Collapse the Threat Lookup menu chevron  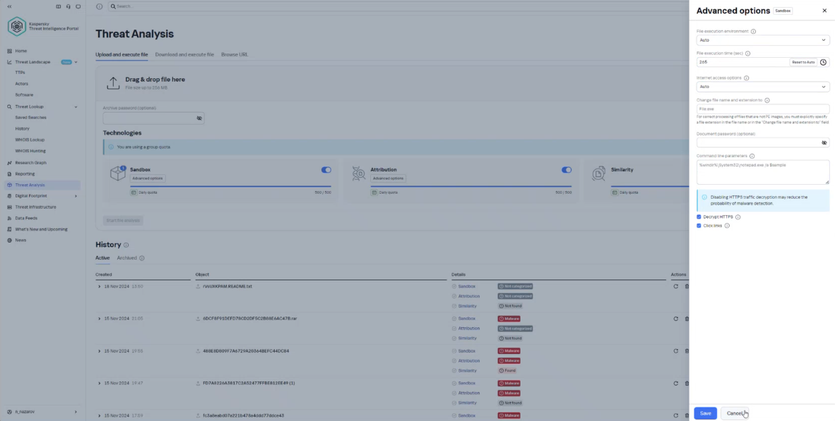[76, 107]
